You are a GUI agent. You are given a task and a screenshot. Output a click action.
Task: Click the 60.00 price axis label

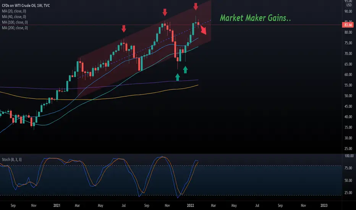coord(348,75)
